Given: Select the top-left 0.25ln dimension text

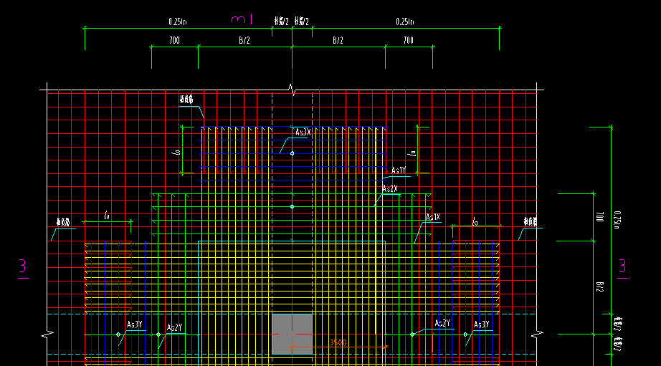Looking at the screenshot, I should point(178,21).
